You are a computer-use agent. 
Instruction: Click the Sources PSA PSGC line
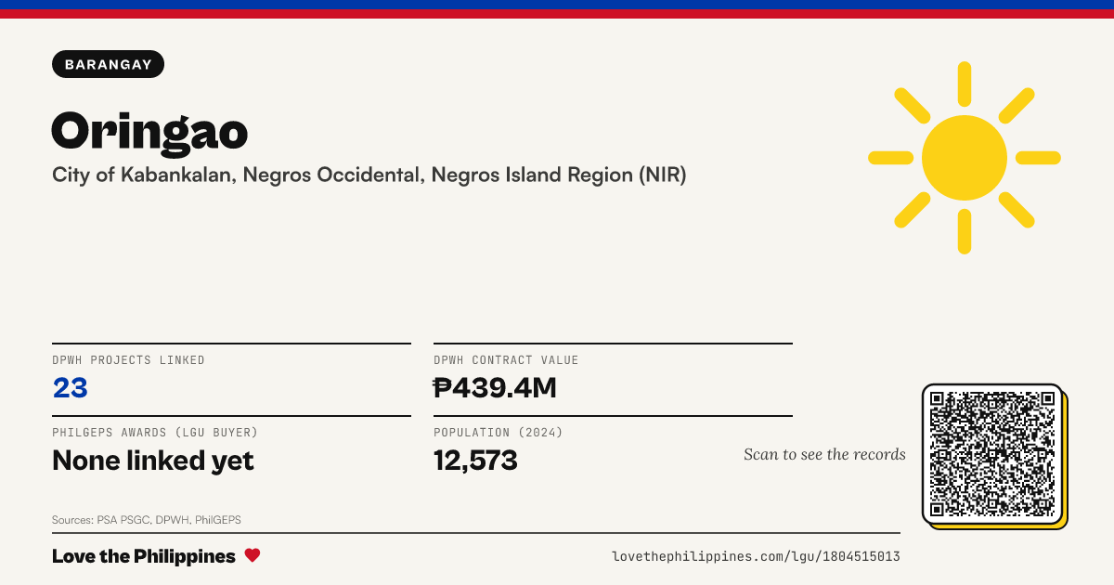pyautogui.click(x=147, y=520)
